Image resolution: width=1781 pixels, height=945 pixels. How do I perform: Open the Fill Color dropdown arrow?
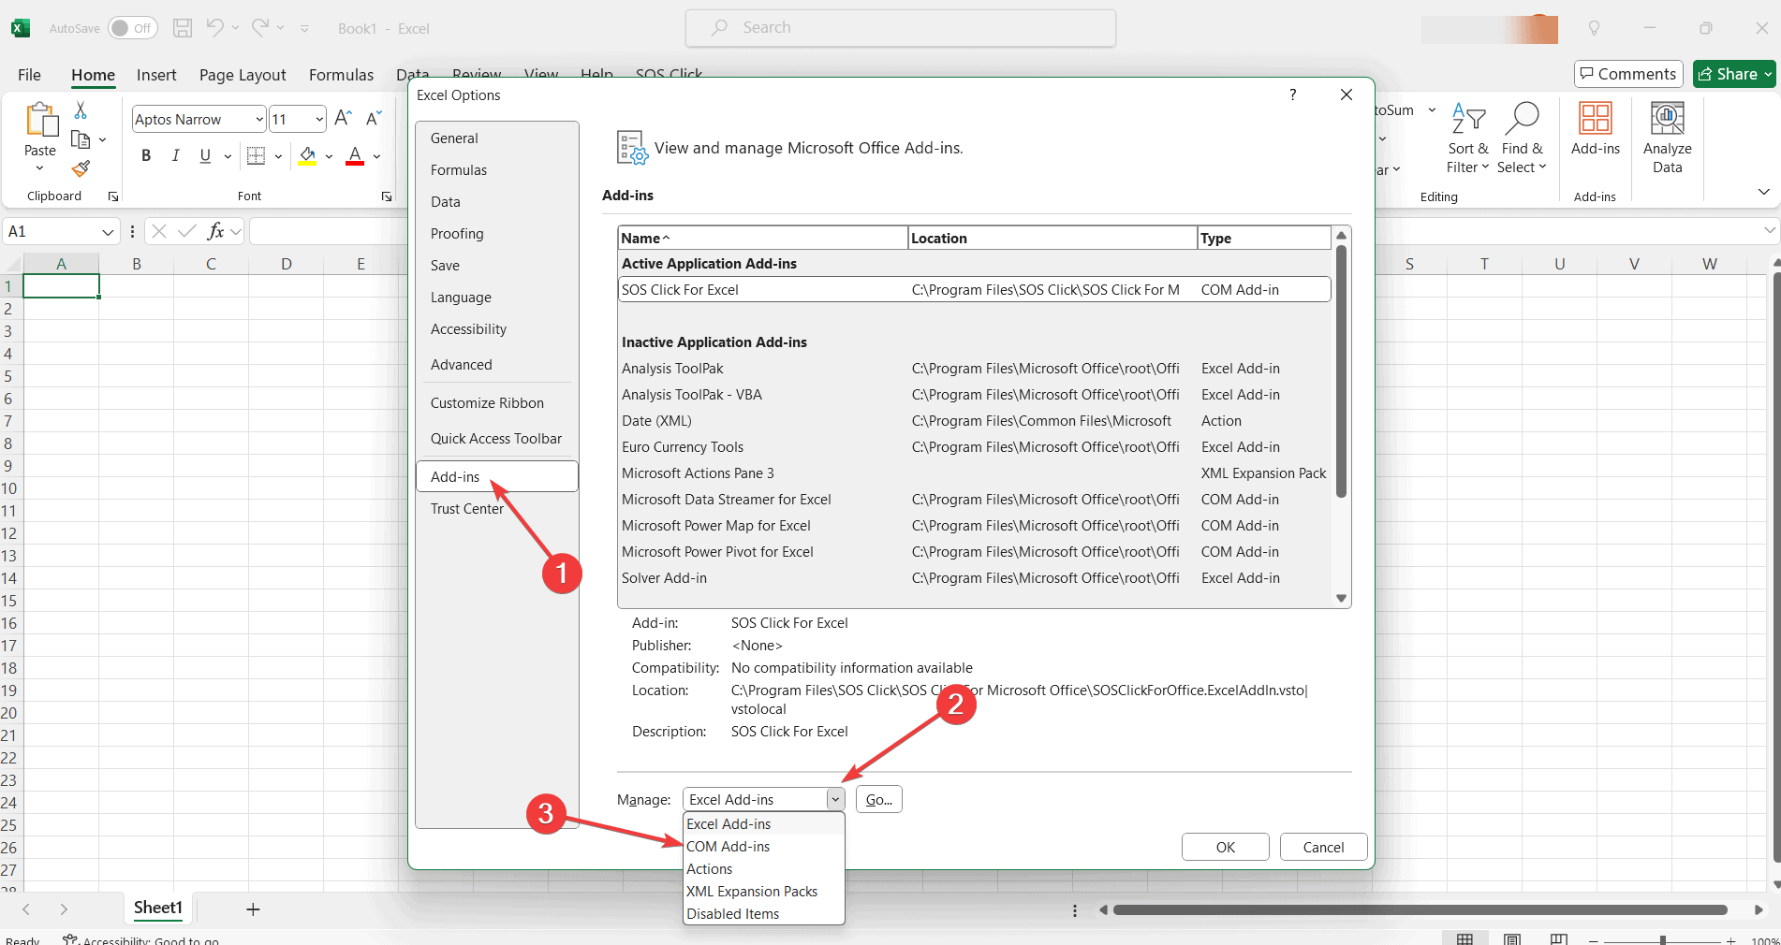(x=329, y=156)
